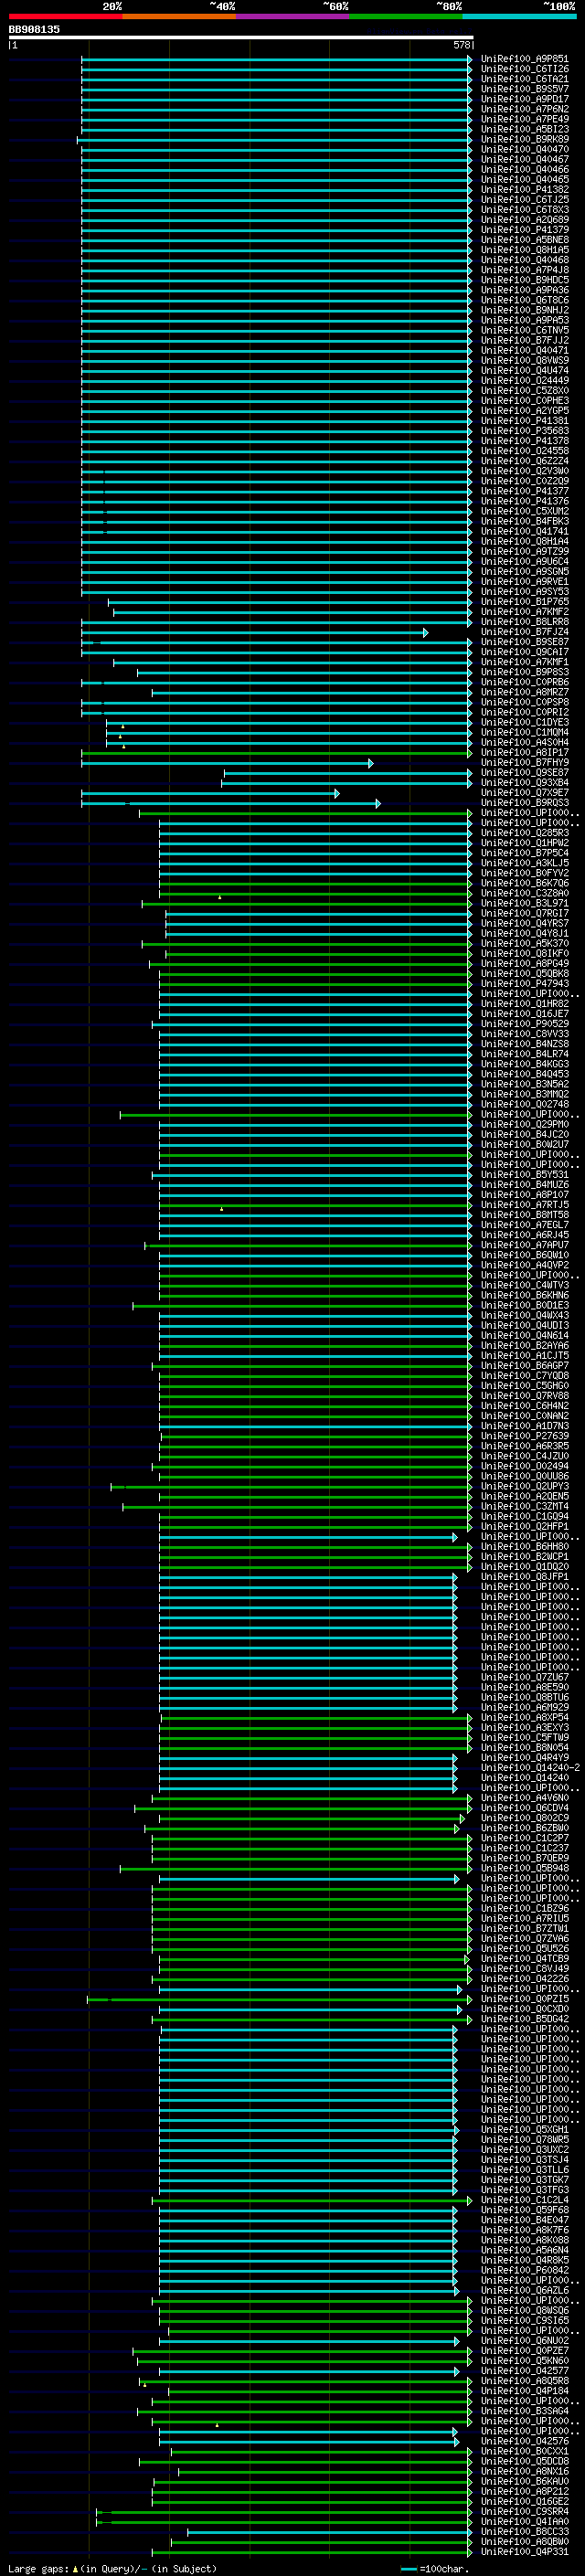585x2576 pixels.
Task: Click the purple ~60% identity legend segment
Action: coord(292,16)
